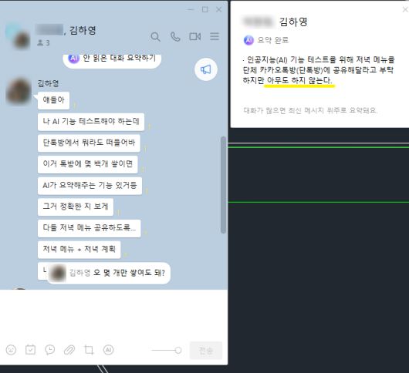Viewport: 409px width, 373px height.
Task: Click 김하영's profile picture in chat
Action: click(19, 91)
